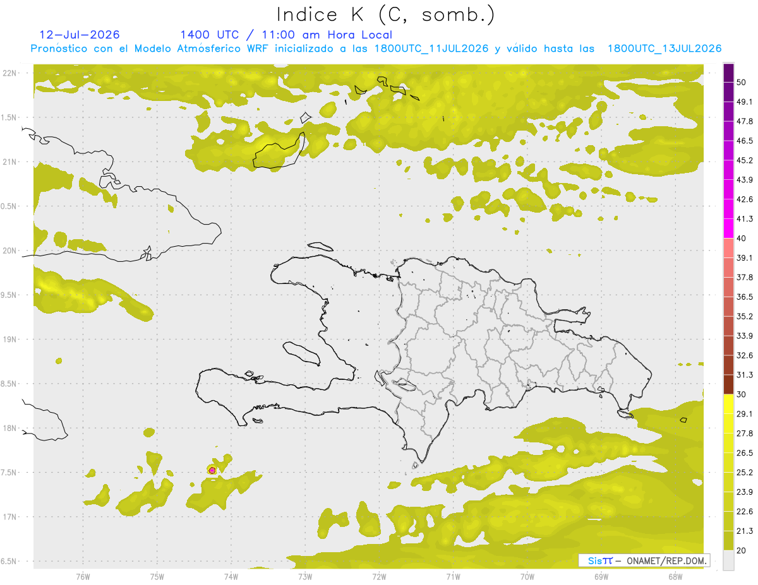758x585 pixels.
Task: Select the salmon color band between 39.1 and 40
Action: [728, 248]
